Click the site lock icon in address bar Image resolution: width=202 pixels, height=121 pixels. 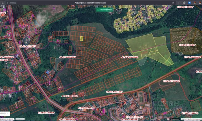pos(8,3)
